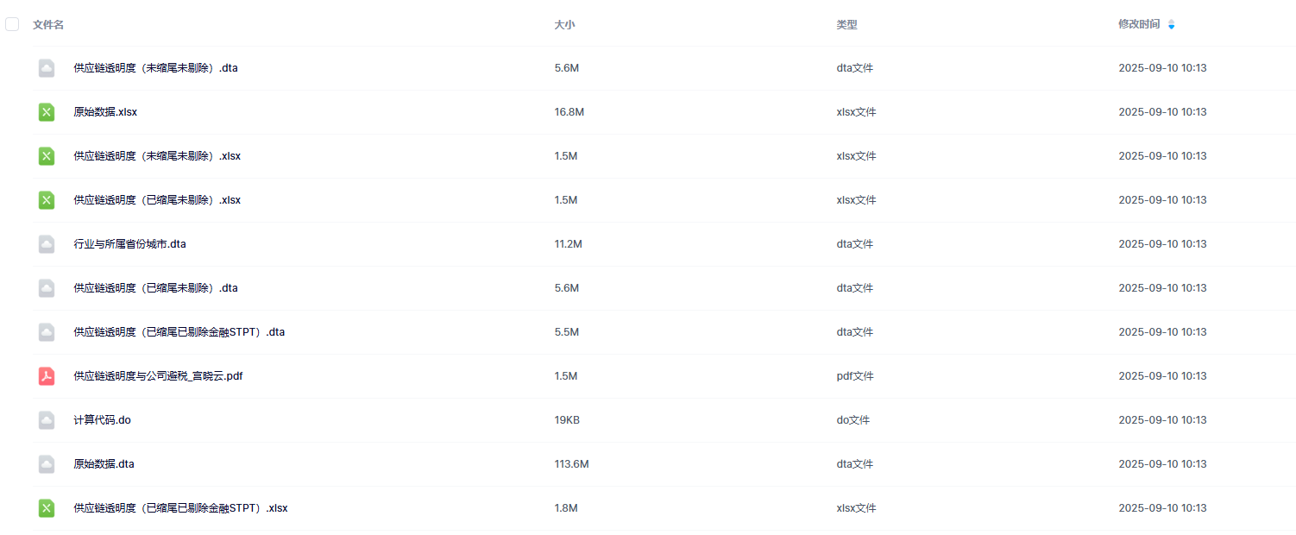1296x535 pixels.
Task: Click Excel icon for 供应链透明度（已缩尾未剔除）.xlsx
Action: tap(47, 200)
